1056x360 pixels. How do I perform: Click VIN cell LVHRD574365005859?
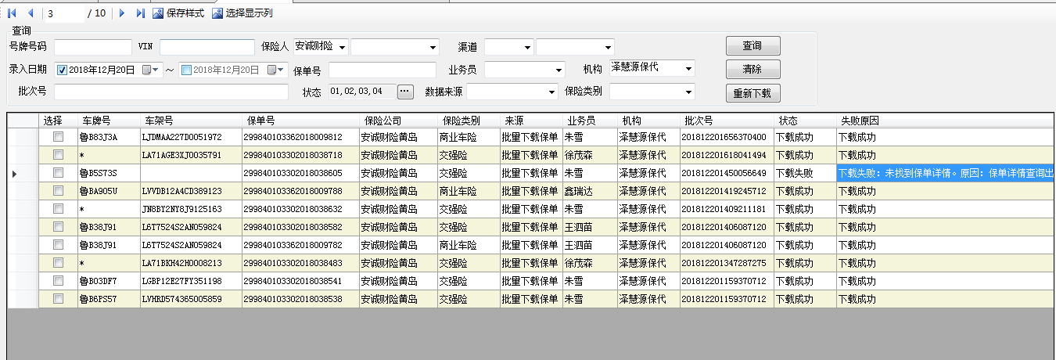(x=191, y=299)
